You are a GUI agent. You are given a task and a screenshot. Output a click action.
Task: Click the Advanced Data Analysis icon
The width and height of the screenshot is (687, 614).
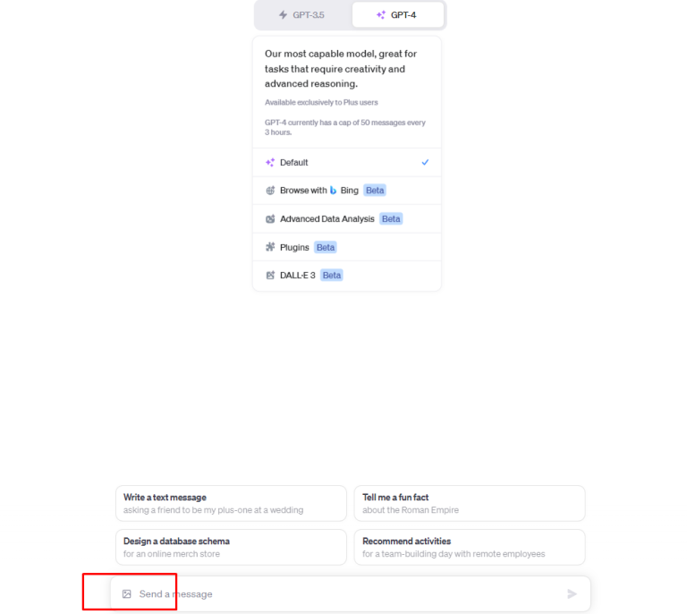(x=270, y=218)
